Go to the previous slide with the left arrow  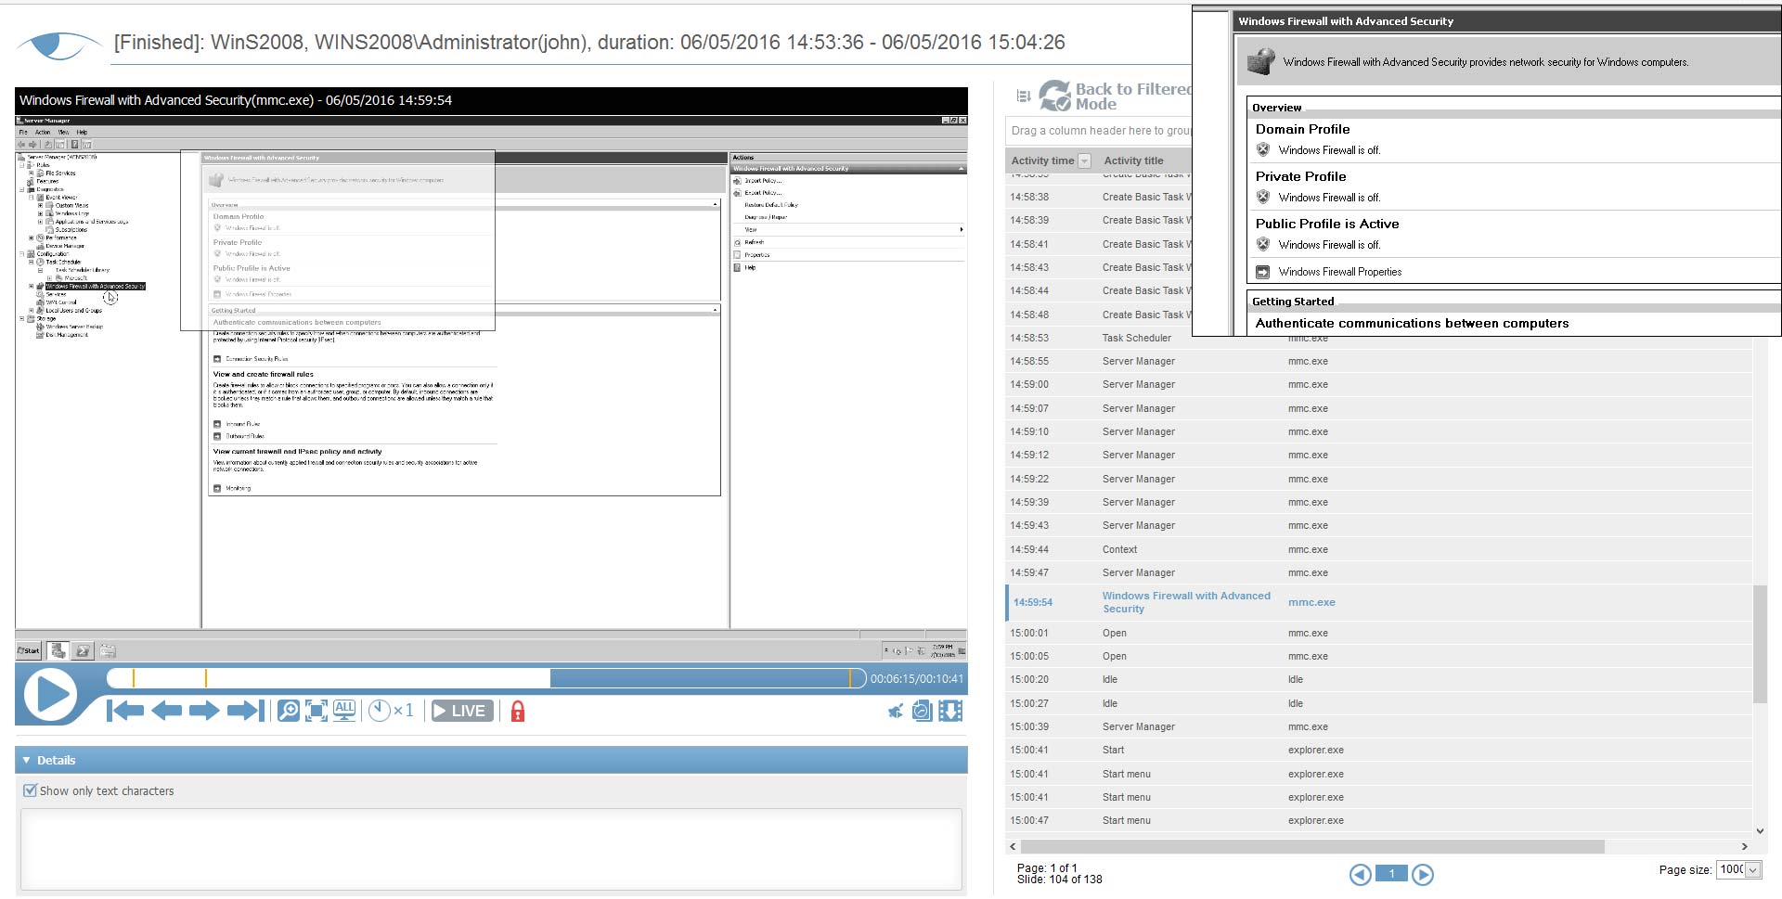click(x=166, y=711)
